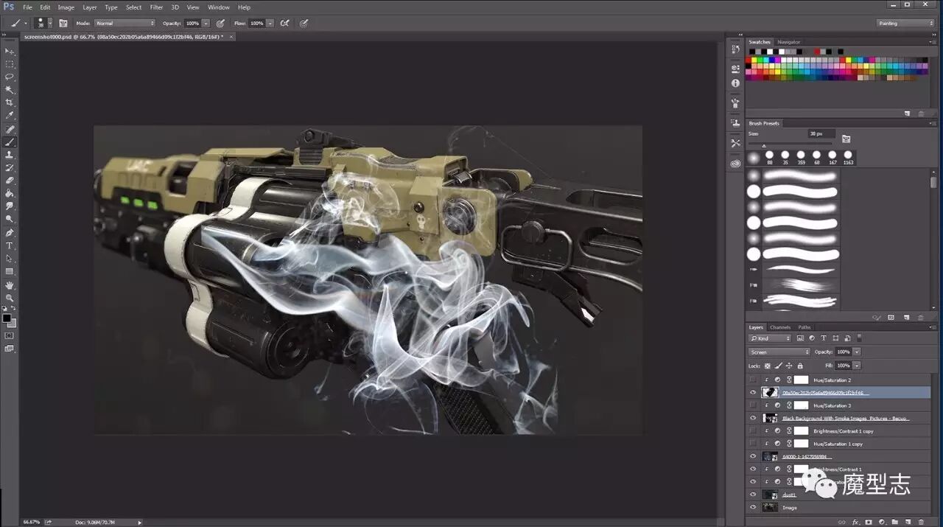Image resolution: width=943 pixels, height=527 pixels.
Task: Add a layer style with fx button
Action: pos(855,522)
